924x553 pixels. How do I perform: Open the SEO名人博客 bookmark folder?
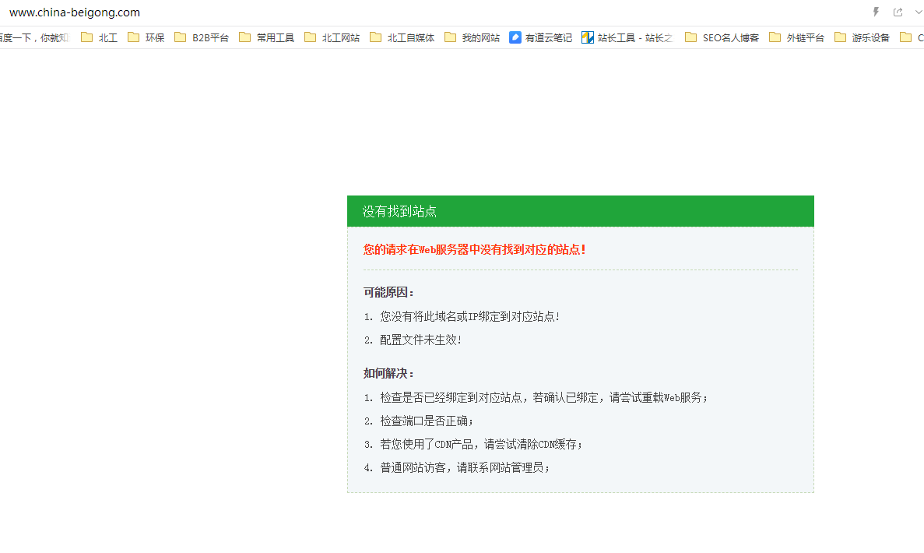pyautogui.click(x=722, y=37)
